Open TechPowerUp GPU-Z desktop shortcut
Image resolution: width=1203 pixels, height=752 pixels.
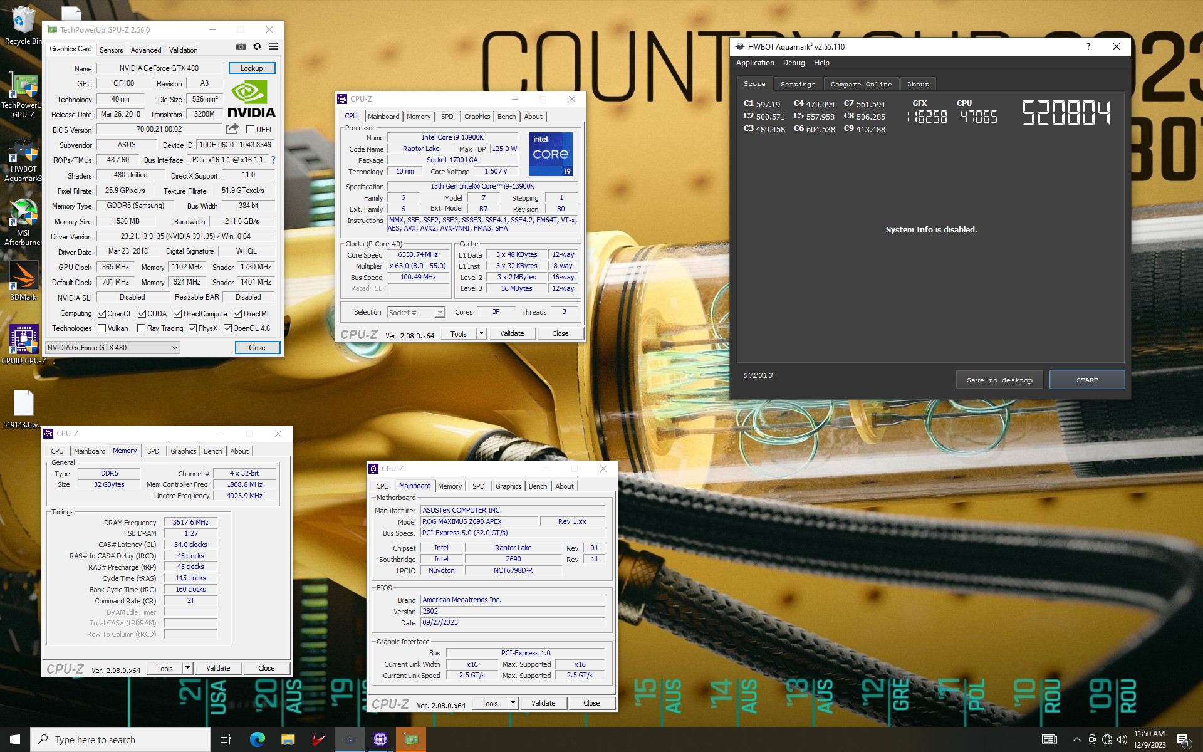23,95
